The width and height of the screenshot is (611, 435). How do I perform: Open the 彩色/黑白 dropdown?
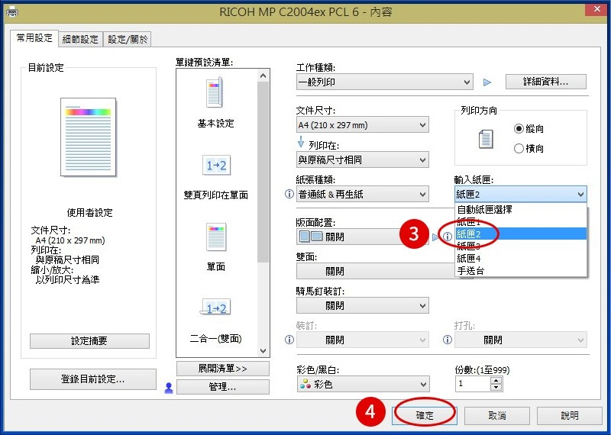click(363, 384)
